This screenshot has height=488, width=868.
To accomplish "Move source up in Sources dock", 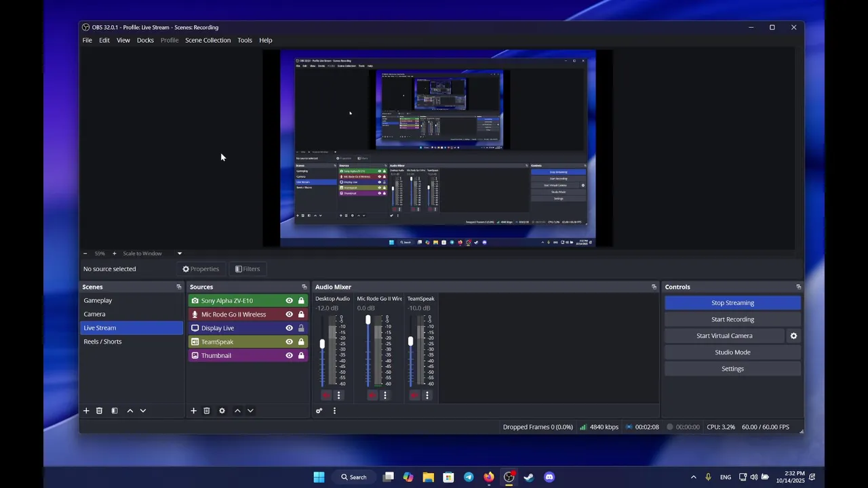I will tap(237, 411).
